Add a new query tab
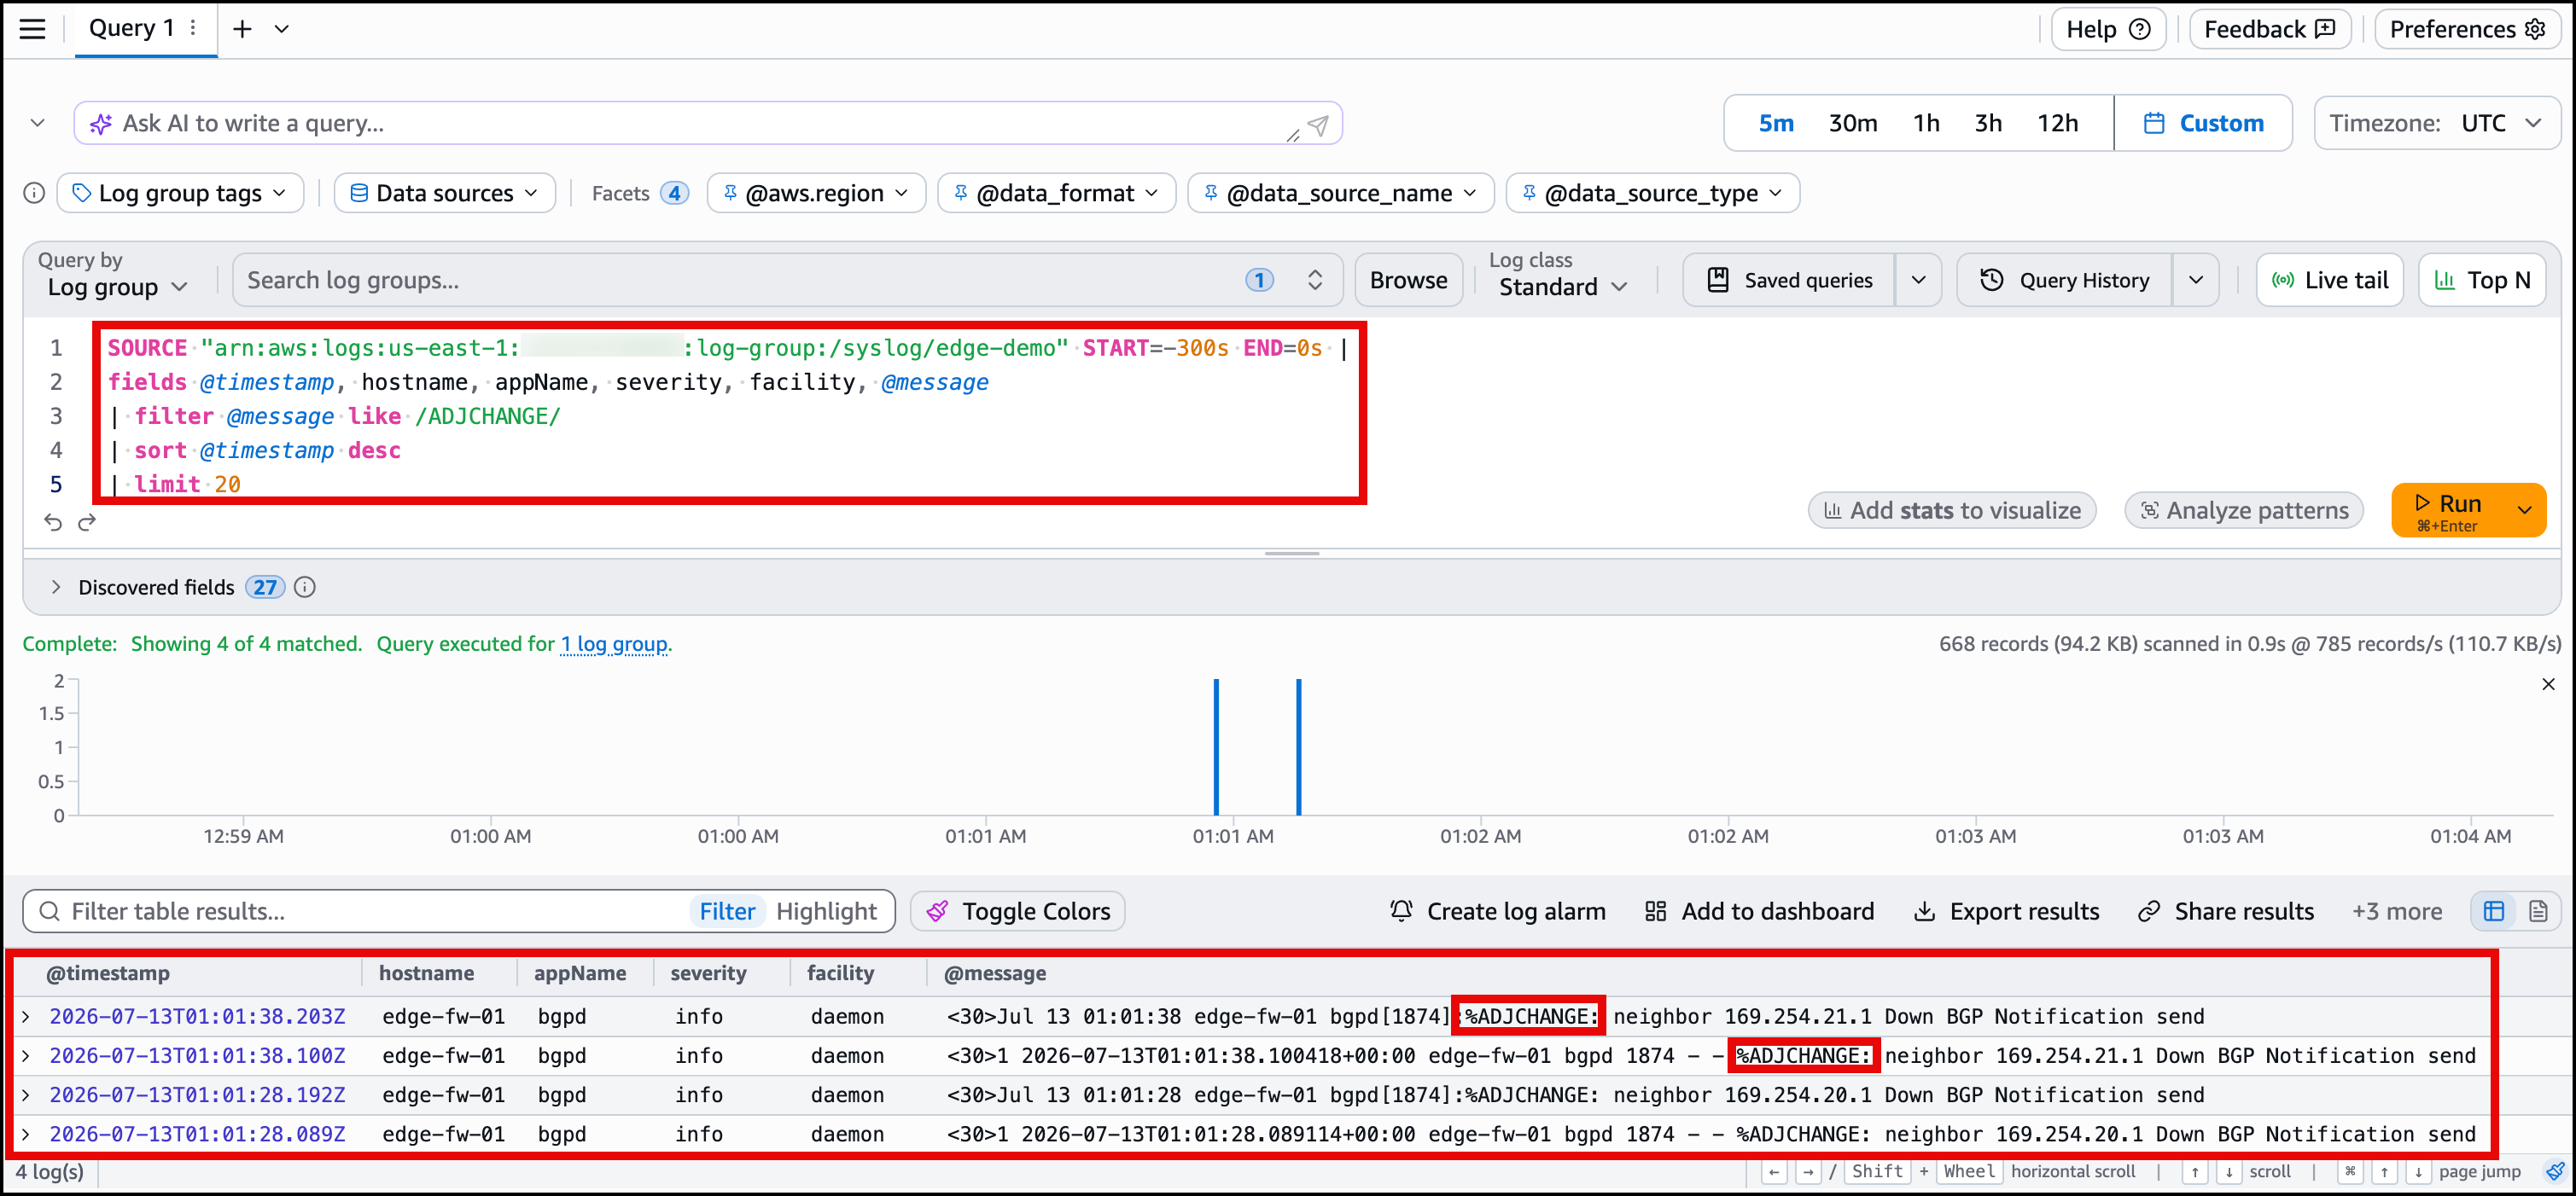The image size is (2576, 1196). click(x=242, y=29)
